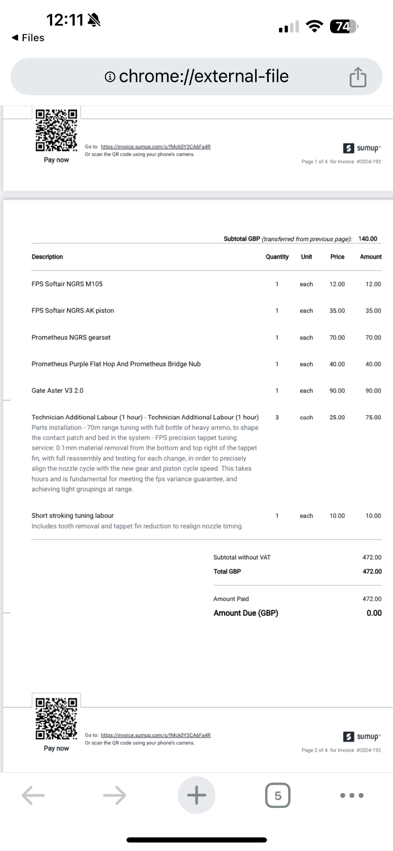
Task: Open the bottom invoice.sumup.com payment link
Action: point(155,735)
